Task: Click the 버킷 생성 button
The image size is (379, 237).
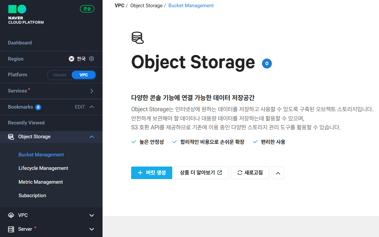Action: pyautogui.click(x=152, y=173)
